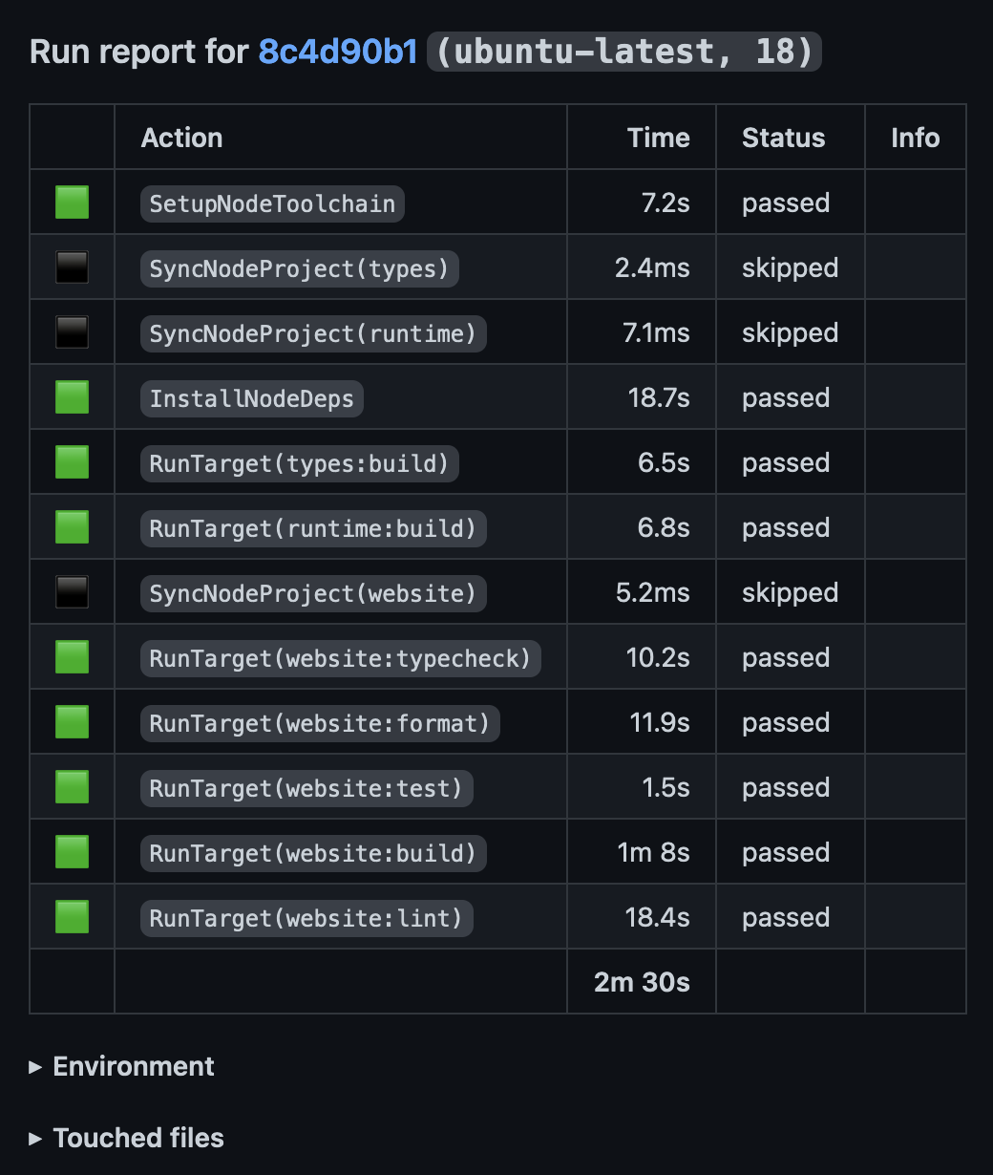Click black skipped icon for SyncNodeProject(website)

[x=72, y=592]
